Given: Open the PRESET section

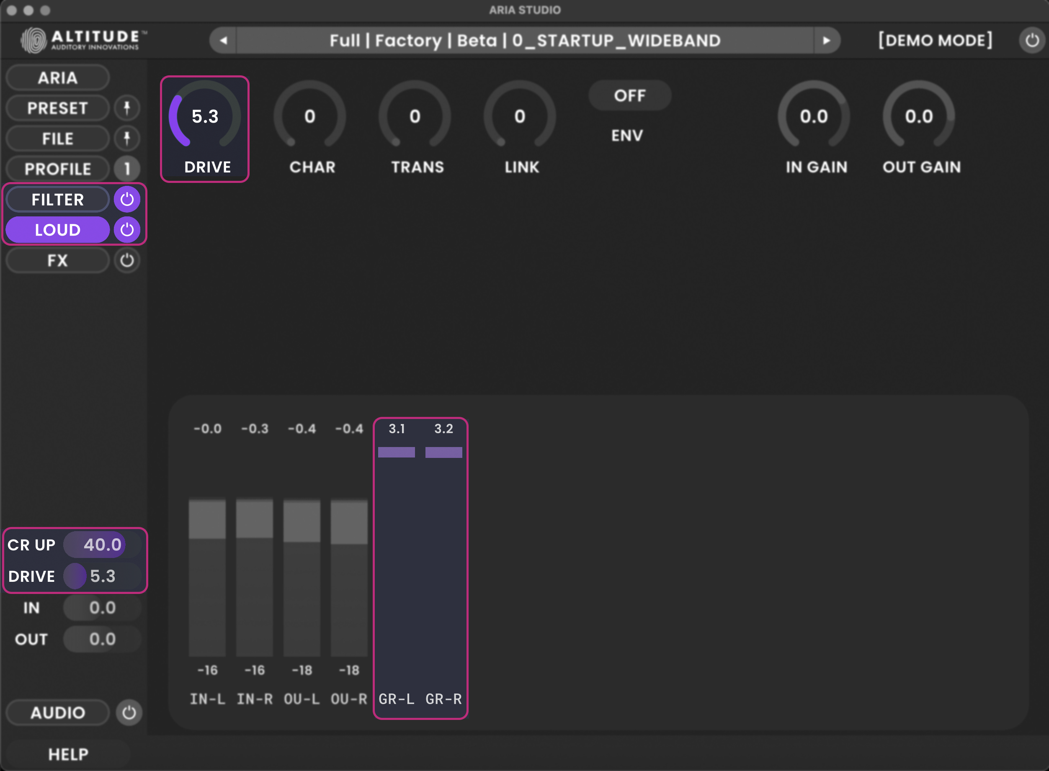Looking at the screenshot, I should click(x=57, y=108).
